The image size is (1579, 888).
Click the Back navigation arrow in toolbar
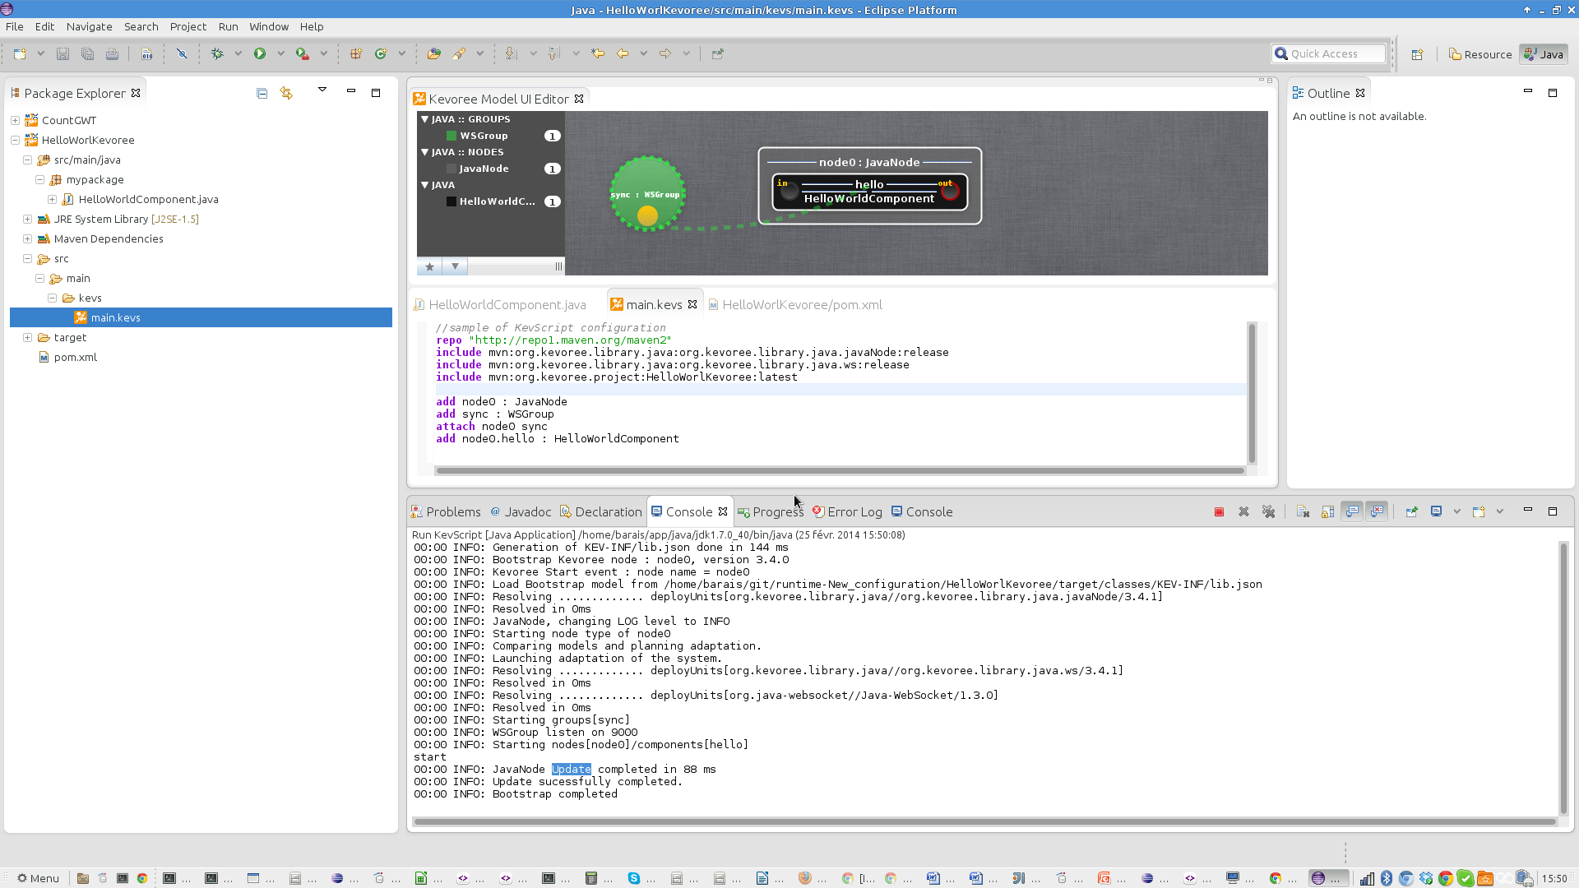click(623, 53)
